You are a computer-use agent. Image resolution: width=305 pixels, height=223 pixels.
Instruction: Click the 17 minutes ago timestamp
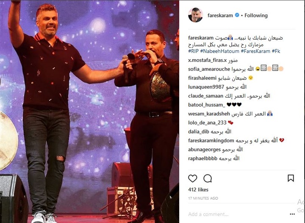coord(203,198)
